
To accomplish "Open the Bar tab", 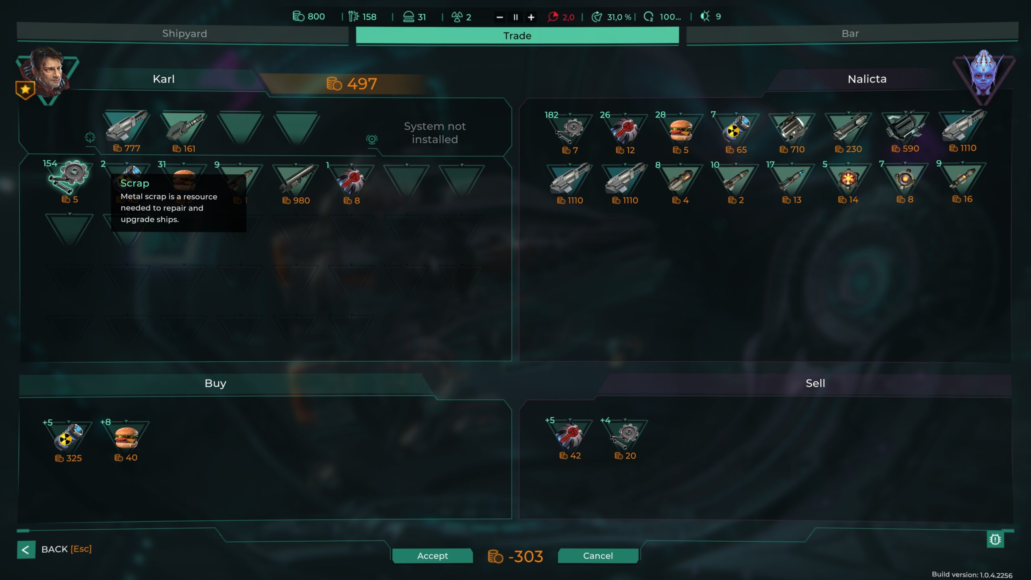I will (x=851, y=33).
